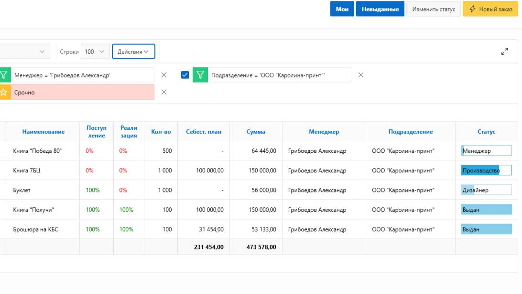Viewport: 522px width, 294px height.
Task: Click Производство status progress bar
Action: [x=486, y=170]
